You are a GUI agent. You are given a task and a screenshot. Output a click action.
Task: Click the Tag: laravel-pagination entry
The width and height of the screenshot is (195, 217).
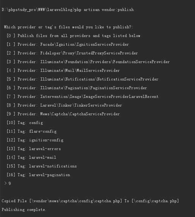[x=38, y=175]
